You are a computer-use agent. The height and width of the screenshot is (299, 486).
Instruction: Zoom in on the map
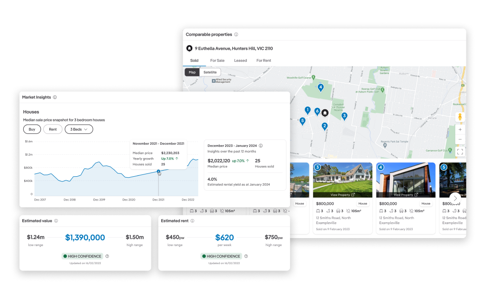click(x=460, y=130)
